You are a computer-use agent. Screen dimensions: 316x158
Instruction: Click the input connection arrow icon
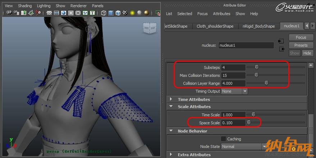pos(281,41)
